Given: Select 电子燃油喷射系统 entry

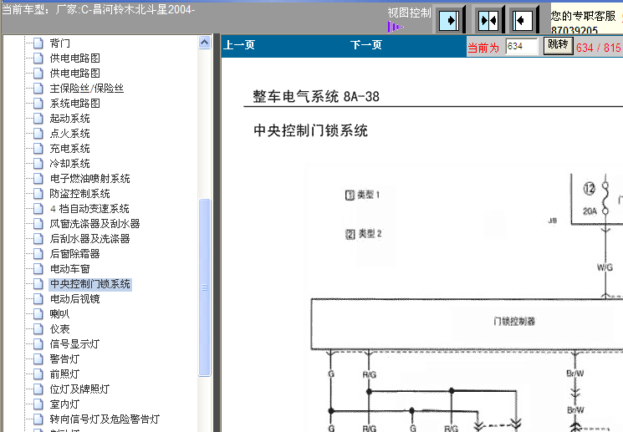Looking at the screenshot, I should 89,178.
